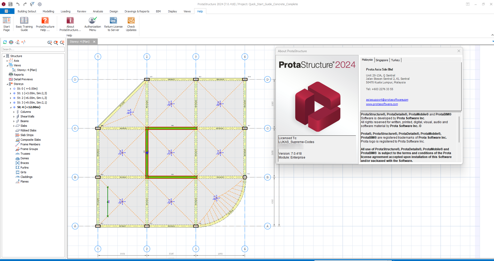Open Detail Previews tree item

[23, 79]
